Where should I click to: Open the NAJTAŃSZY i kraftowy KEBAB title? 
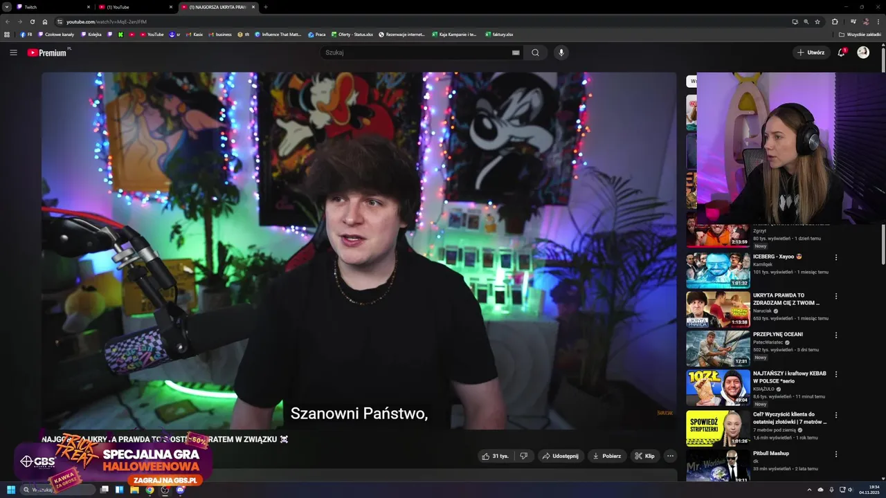pyautogui.click(x=790, y=377)
